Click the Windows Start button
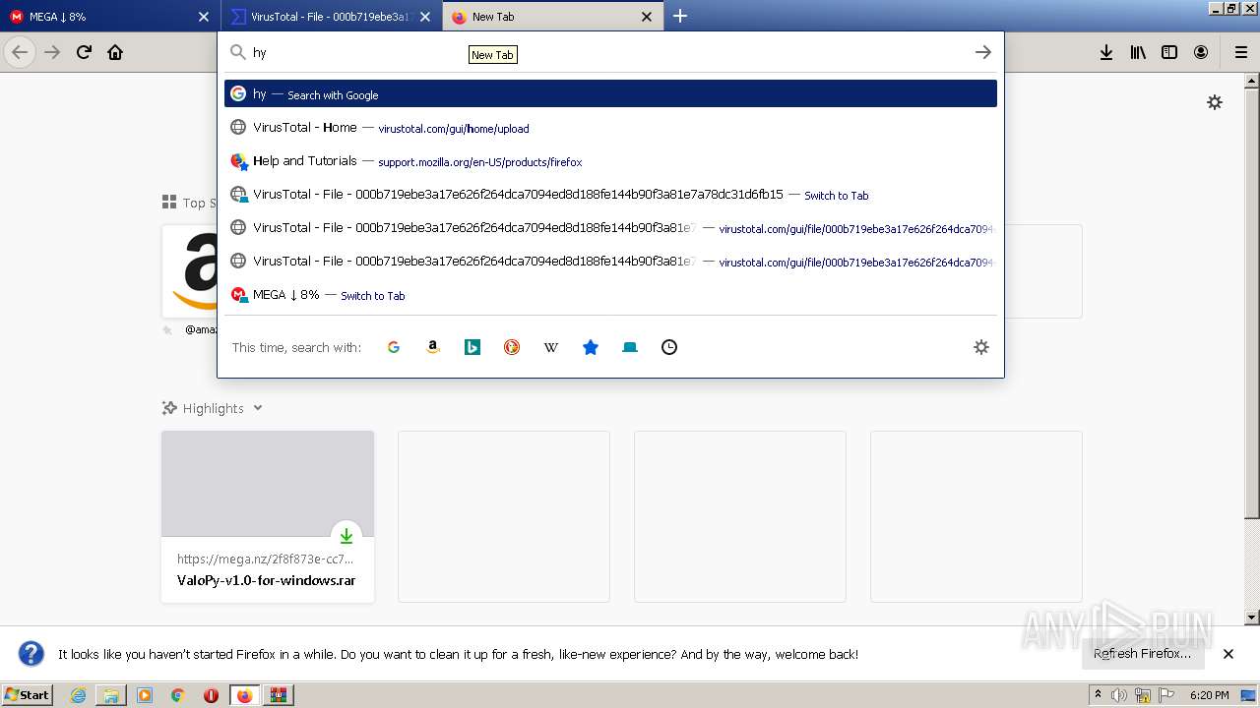1260x708 pixels. pyautogui.click(x=28, y=695)
